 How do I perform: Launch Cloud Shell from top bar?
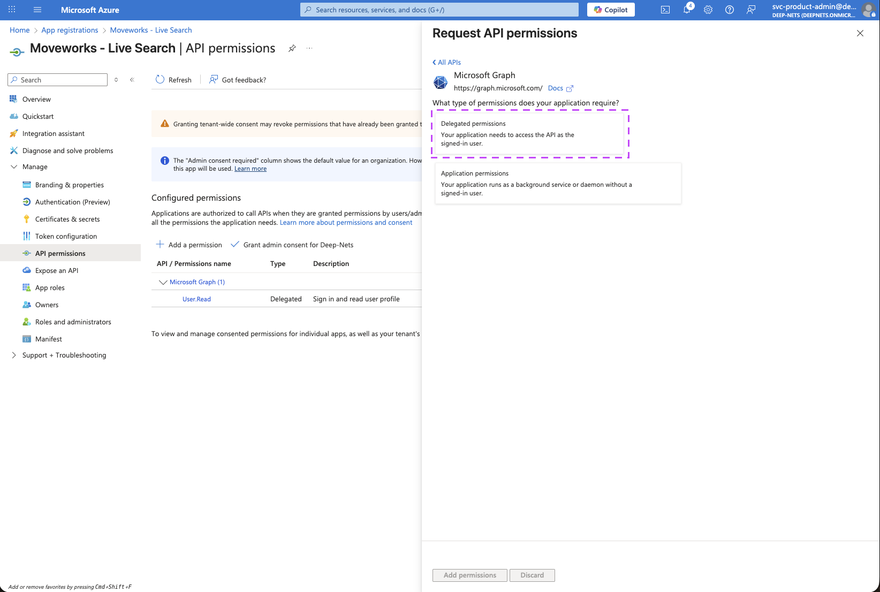665,10
